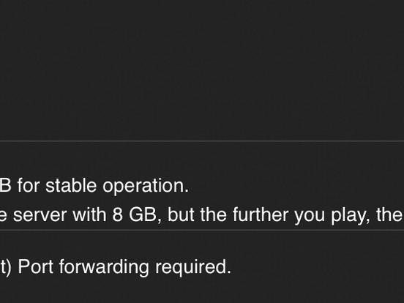The width and height of the screenshot is (404, 303).
Task: Click the word "required." in bottom line
Action: 193,268
